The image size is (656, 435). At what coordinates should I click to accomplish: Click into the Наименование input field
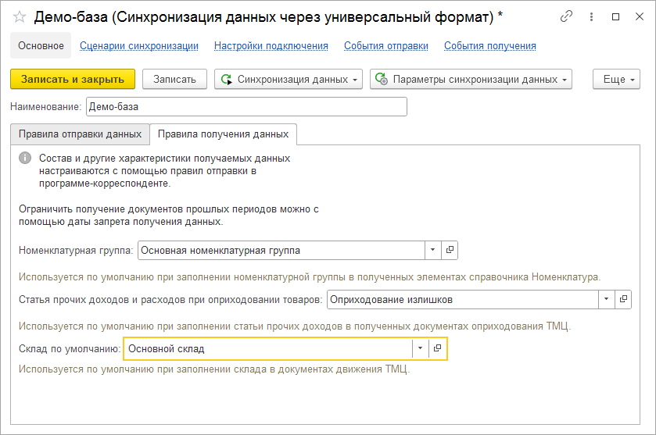click(x=246, y=106)
